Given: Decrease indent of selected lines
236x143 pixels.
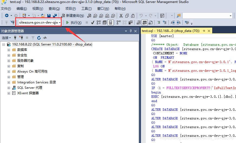Looking at the screenshot, I should click(x=173, y=22).
